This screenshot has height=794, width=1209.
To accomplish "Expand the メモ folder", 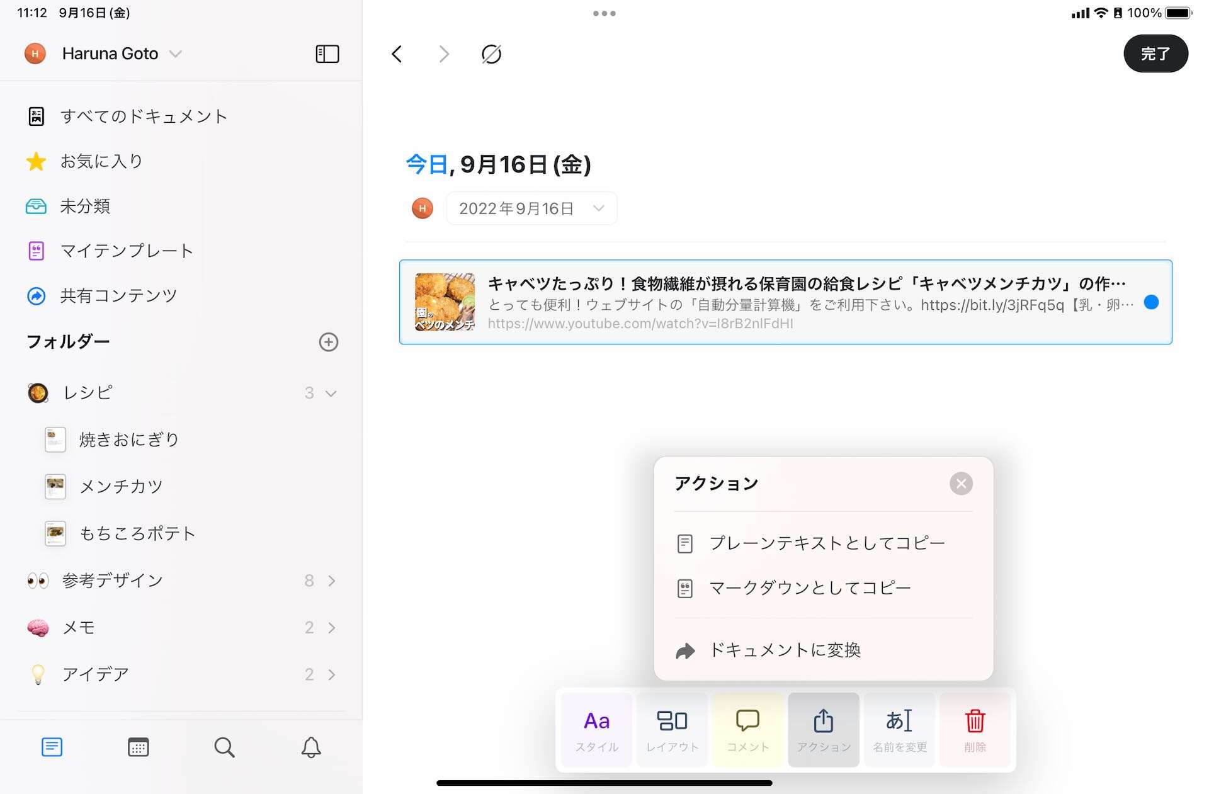I will (332, 628).
